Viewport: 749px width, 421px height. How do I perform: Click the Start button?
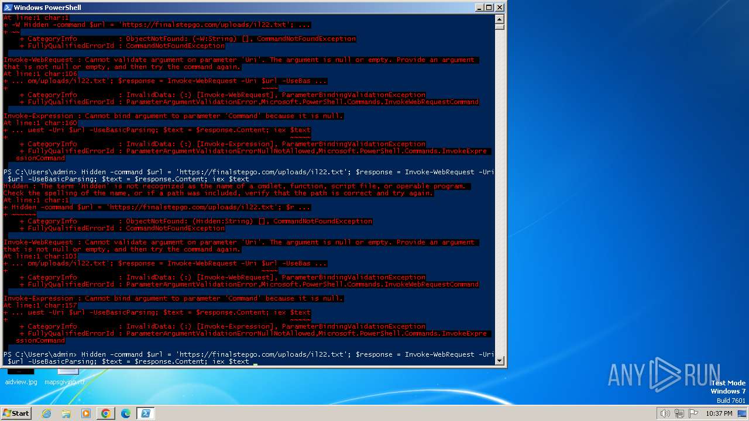click(16, 413)
